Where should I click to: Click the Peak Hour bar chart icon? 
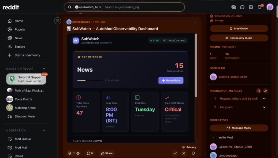point(108,98)
